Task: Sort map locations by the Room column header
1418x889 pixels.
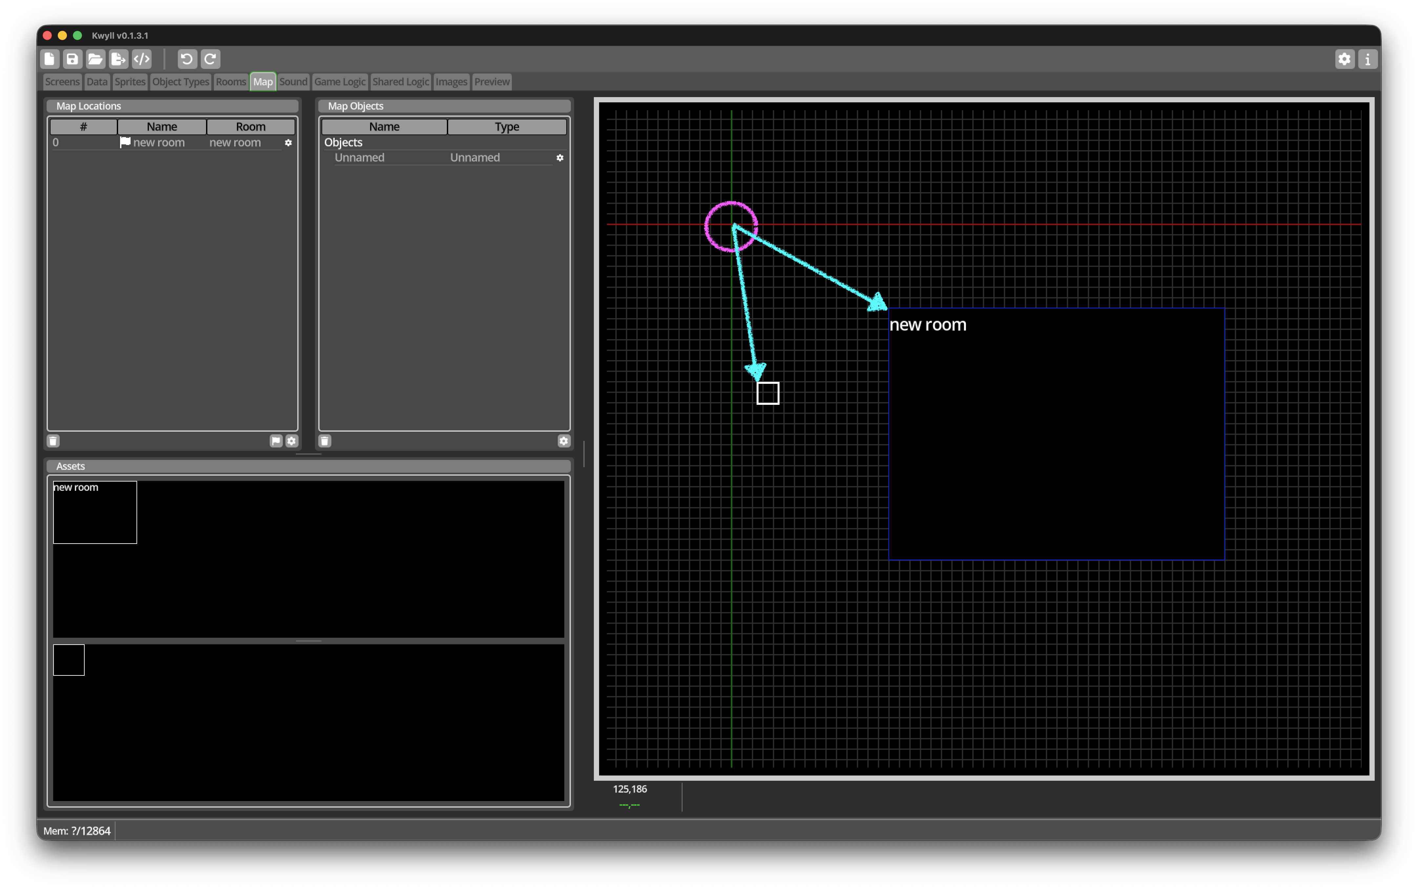Action: coord(250,126)
